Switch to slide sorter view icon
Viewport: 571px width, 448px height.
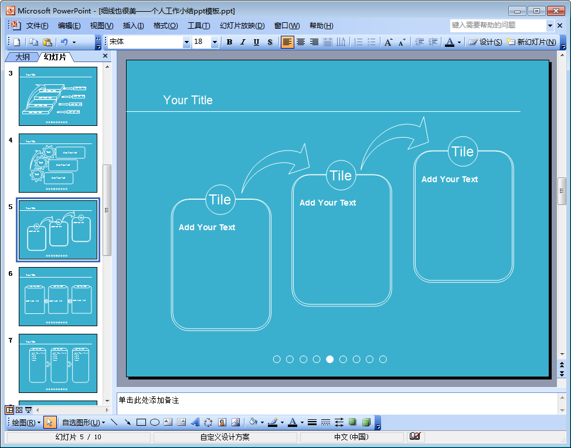point(19,410)
